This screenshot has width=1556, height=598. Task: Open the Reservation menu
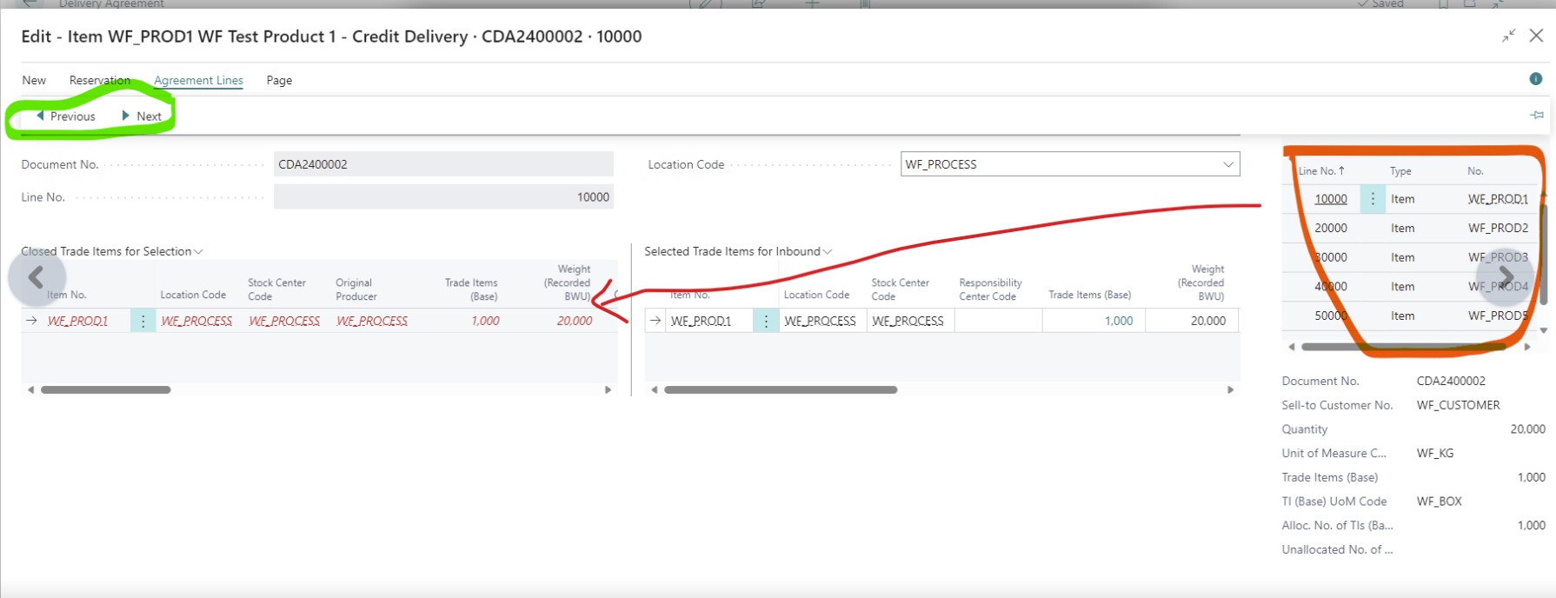click(99, 80)
